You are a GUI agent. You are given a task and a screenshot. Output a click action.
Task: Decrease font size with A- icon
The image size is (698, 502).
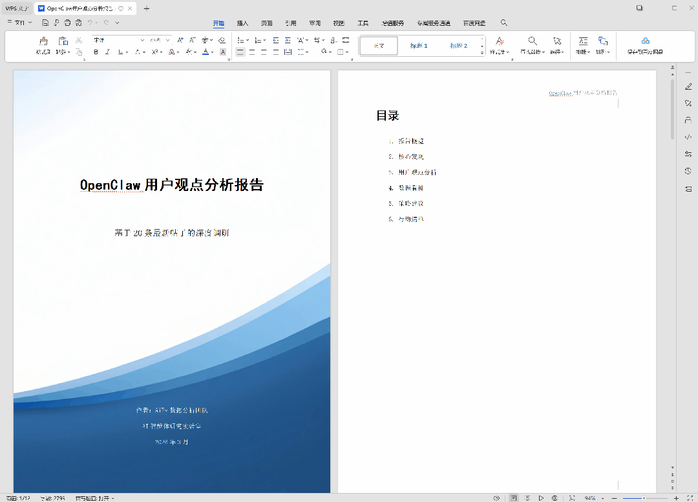tap(193, 40)
